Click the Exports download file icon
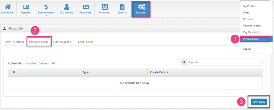This screenshot has height=110, width=274. coord(122,7)
